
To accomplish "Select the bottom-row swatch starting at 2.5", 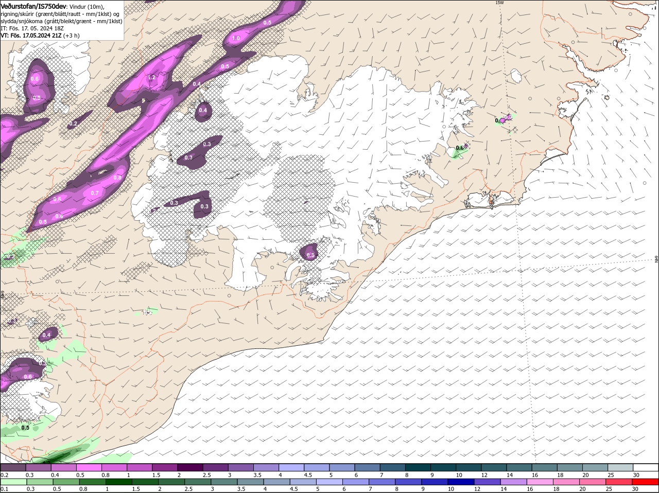I will click(198, 482).
